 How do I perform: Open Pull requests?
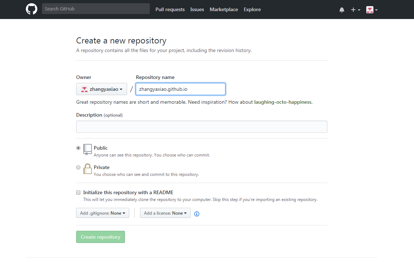coord(170,9)
